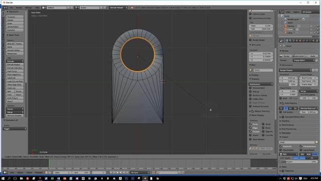Open the outliner Search menu
The image size is (321, 181).
pos(296,12)
